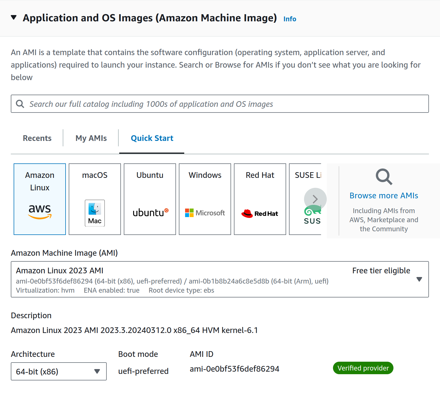Click the search magnifier icon in catalog field
The width and height of the screenshot is (440, 408).
click(20, 104)
